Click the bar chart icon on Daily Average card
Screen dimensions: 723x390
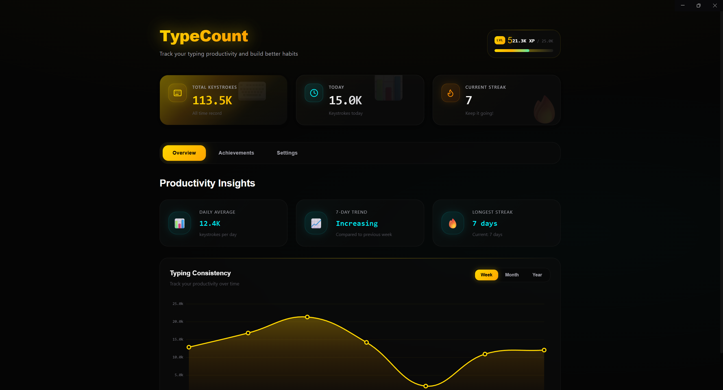pos(179,223)
